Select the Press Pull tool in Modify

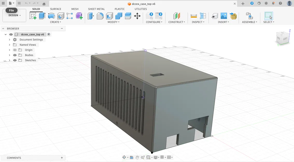[91, 16]
